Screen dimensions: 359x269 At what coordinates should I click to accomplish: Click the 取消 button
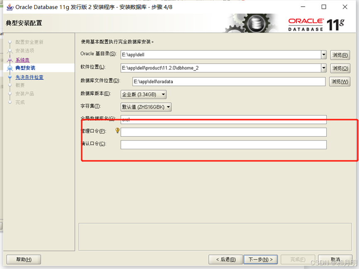click(x=335, y=259)
